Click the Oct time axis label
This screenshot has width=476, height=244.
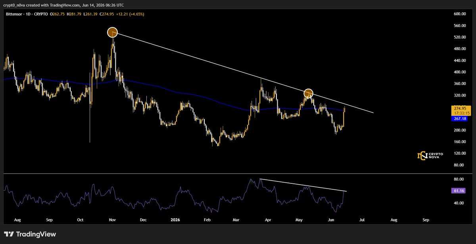coord(80,219)
